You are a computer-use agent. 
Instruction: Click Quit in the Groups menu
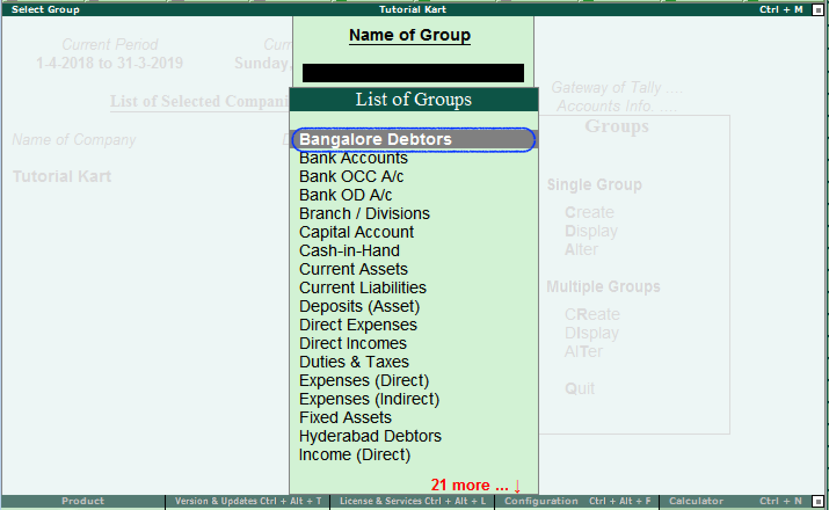click(x=580, y=388)
